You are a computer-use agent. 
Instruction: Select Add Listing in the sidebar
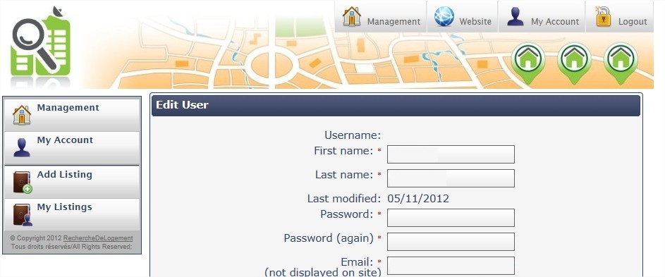64,174
